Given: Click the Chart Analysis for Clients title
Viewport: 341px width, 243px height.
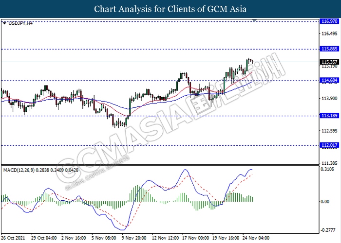Looking at the screenshot, I should [x=170, y=9].
